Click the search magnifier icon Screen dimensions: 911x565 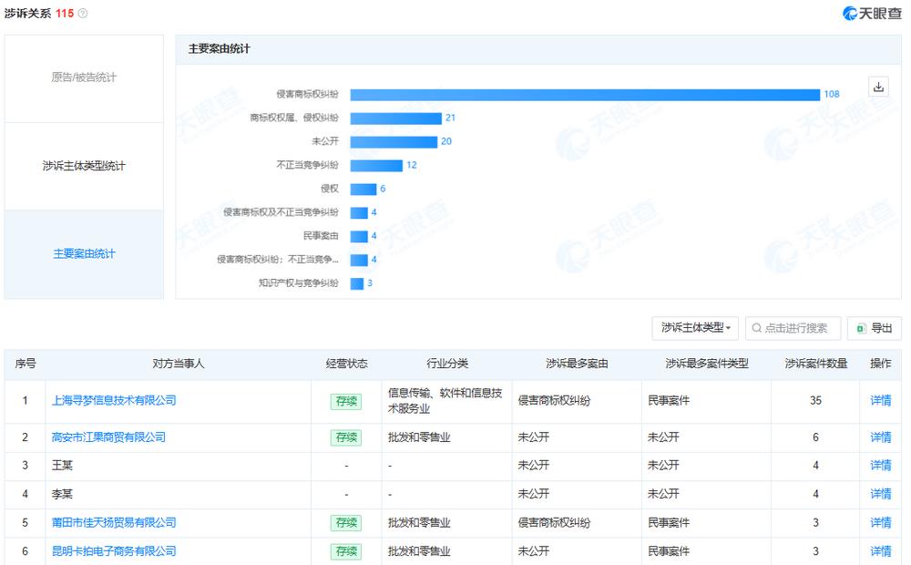(757, 328)
